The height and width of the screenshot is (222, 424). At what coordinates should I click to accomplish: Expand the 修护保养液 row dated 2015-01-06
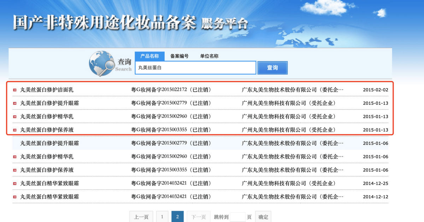point(14,170)
